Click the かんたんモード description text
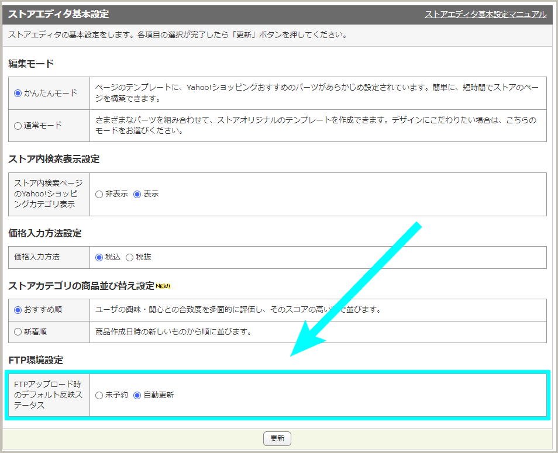Image resolution: width=558 pixels, height=453 pixels. (317, 93)
